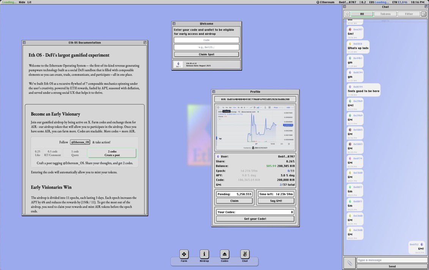
Task: Click the sort order icon beside Filter
Action: pos(424,14)
